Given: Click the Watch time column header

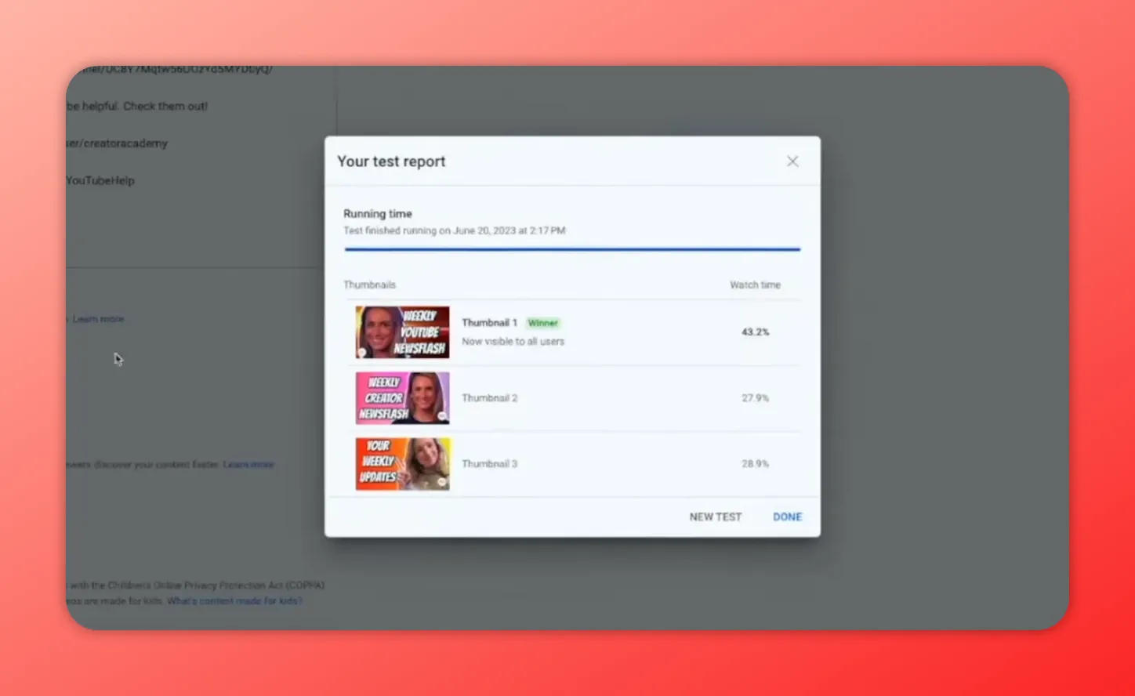Looking at the screenshot, I should coord(755,285).
